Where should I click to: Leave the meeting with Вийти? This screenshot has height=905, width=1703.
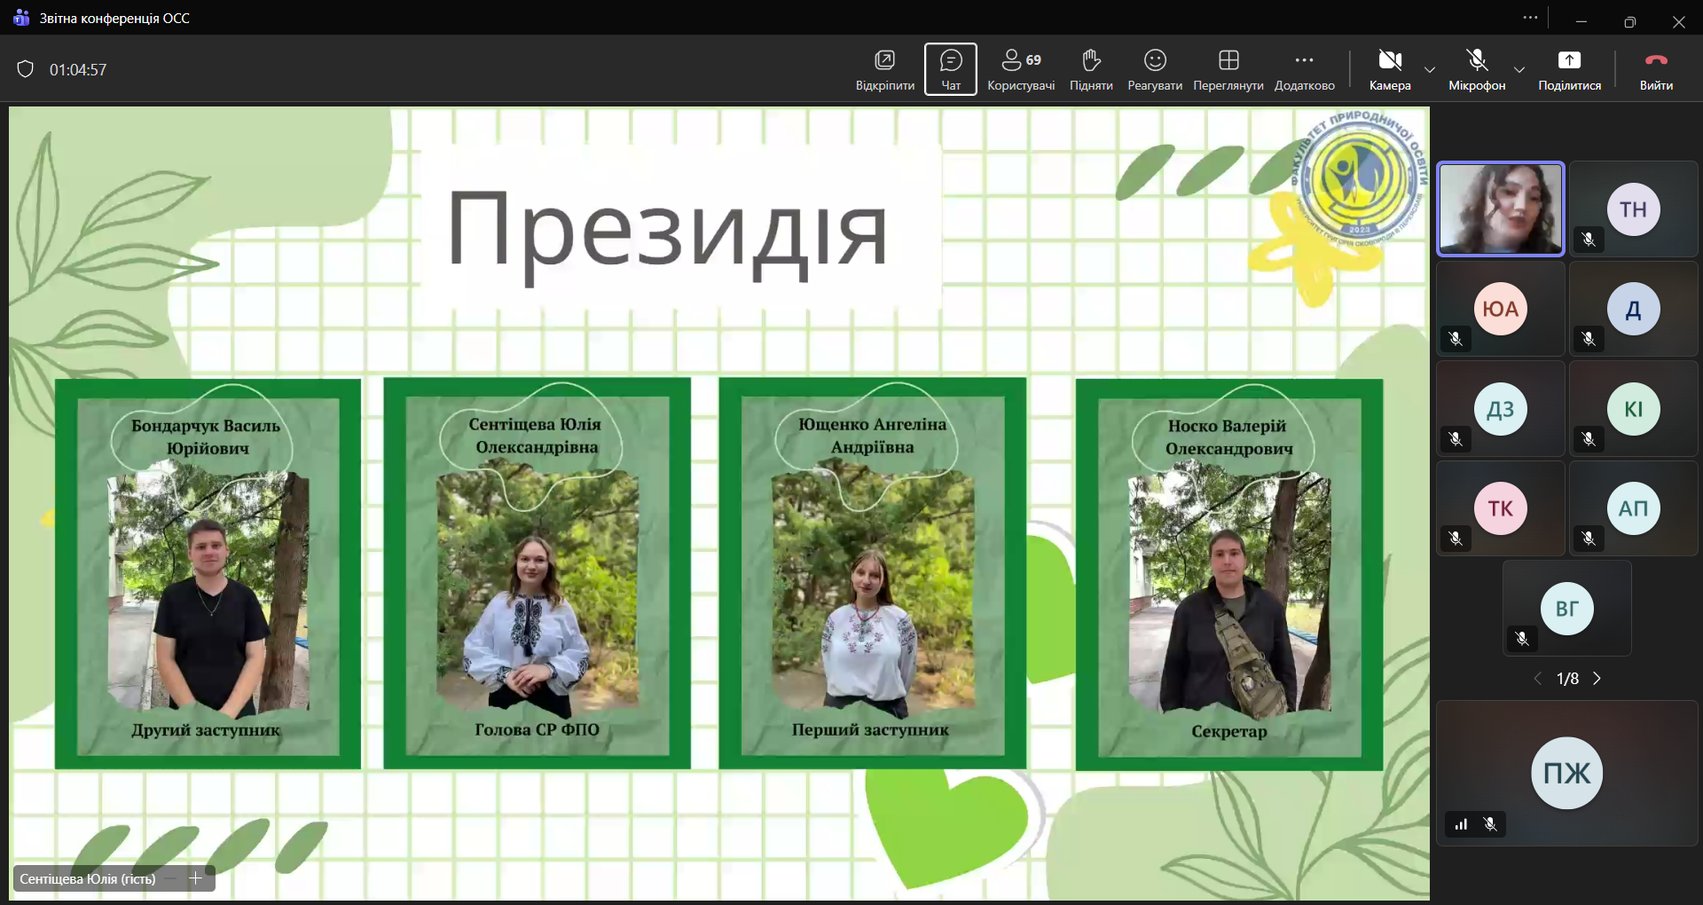click(x=1655, y=69)
